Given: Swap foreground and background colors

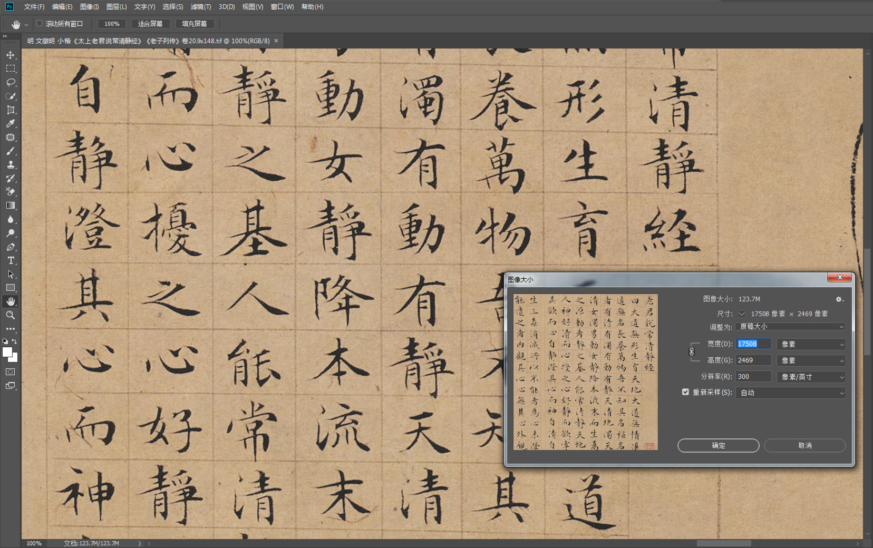Looking at the screenshot, I should [15, 341].
